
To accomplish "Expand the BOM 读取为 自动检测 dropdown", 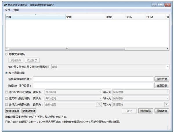I will coord(73,92).
